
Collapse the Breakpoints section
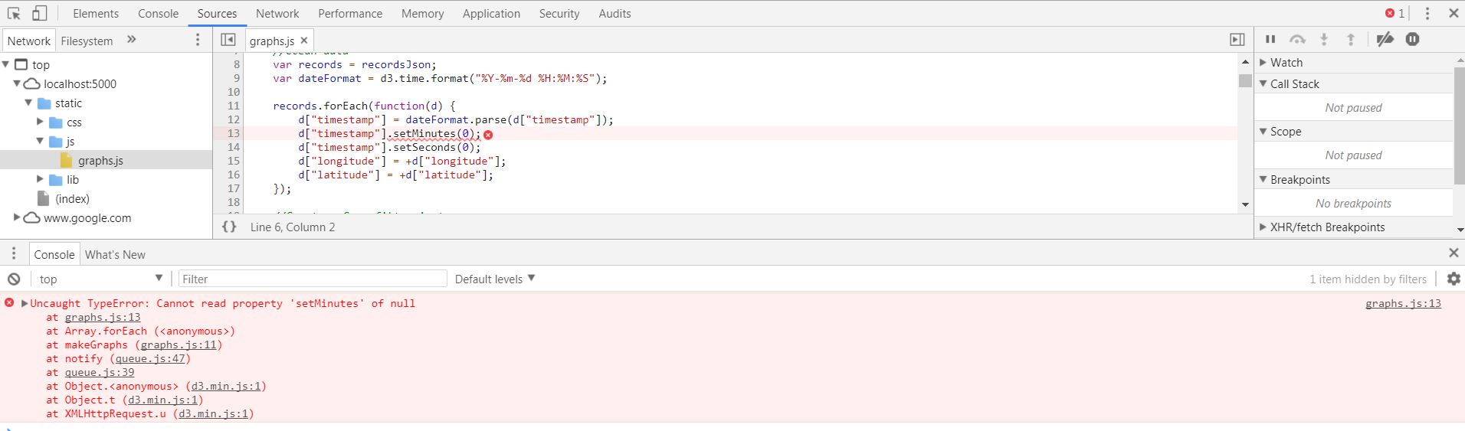pos(1263,179)
